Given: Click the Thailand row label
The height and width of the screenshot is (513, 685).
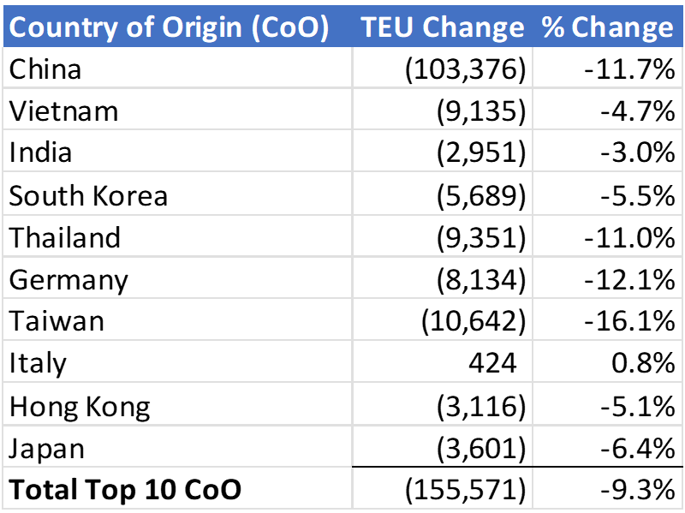Looking at the screenshot, I should pyautogui.click(x=65, y=237).
